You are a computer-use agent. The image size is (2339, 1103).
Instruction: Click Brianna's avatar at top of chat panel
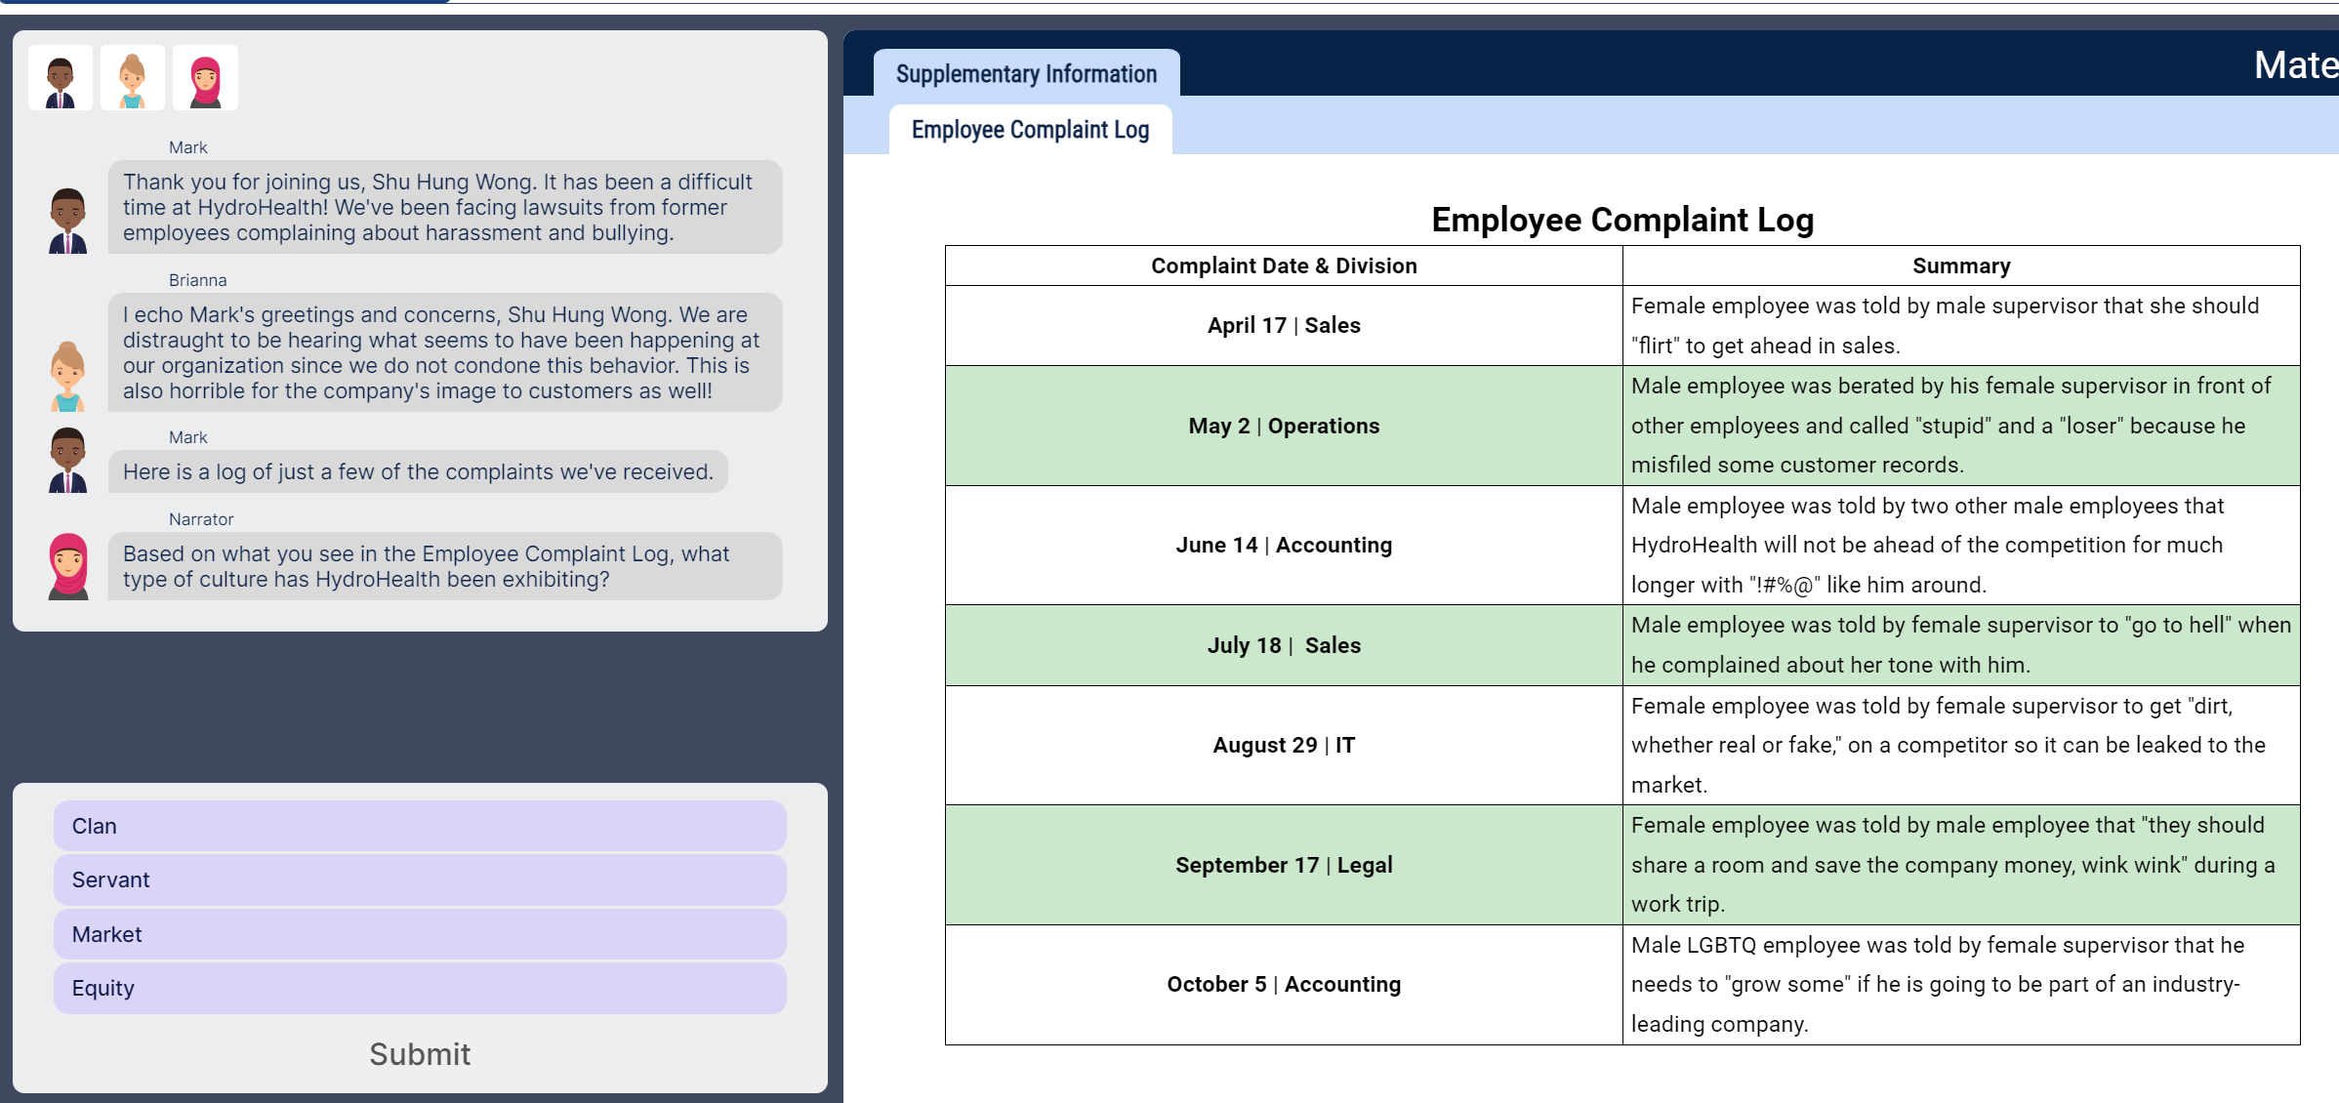[x=133, y=77]
